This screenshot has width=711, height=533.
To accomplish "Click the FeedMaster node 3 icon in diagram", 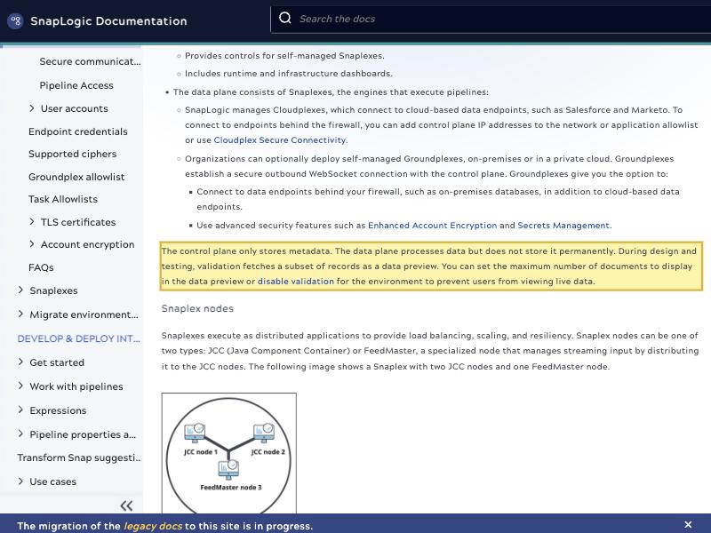I will click(228, 470).
